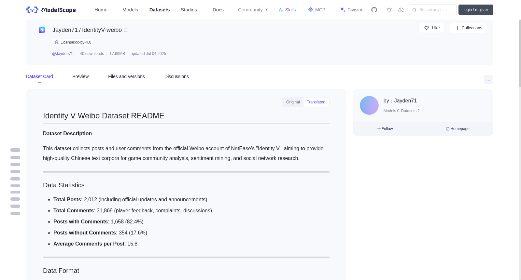Show the Translated README version
Screen dimensions: 521x280
coord(316,102)
